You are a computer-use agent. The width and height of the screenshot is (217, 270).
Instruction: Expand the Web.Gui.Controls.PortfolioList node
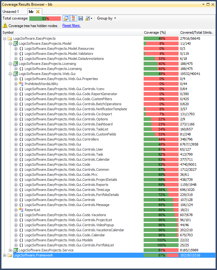(16, 245)
